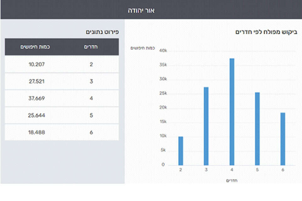Click the chart bar for 3 rooms
Image resolution: width=302 pixels, height=201 pixels.
coord(206,126)
